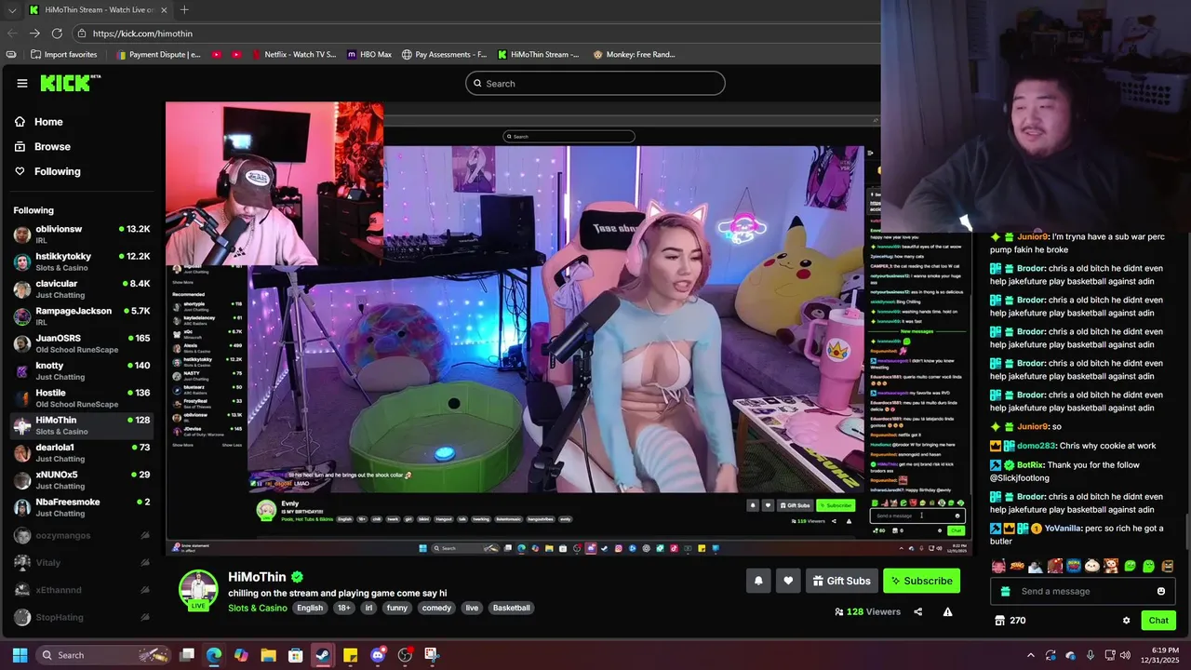Click the gift icon in chat input
Viewport: 1191px width, 670px height.
click(1006, 591)
